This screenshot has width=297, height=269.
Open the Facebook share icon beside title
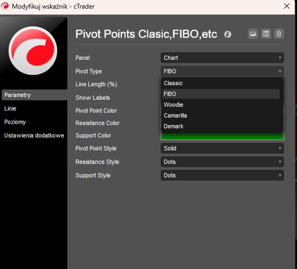[228, 34]
